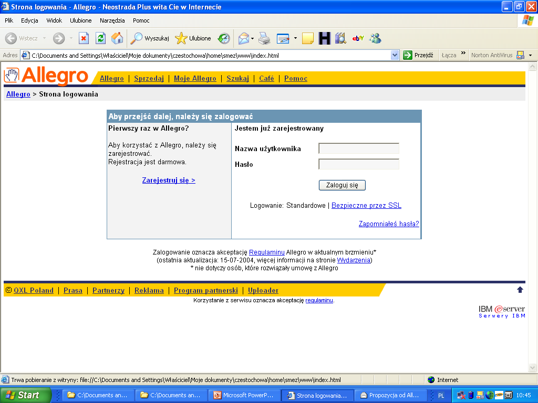
Task: Open Uploader footer link
Action: point(263,290)
